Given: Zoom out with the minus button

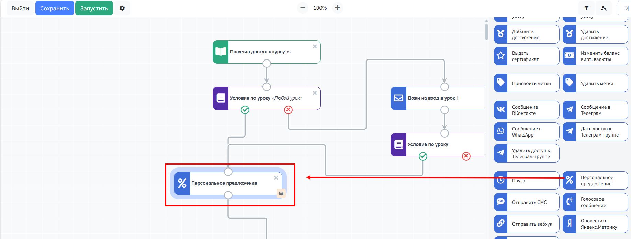Looking at the screenshot, I should (x=303, y=8).
